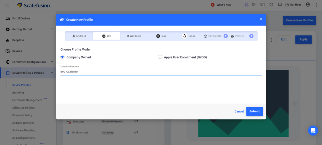Image resolution: width=322 pixels, height=145 pixels.
Task: Expand the Enrollment Configurations sidebar section
Action: coord(52,62)
